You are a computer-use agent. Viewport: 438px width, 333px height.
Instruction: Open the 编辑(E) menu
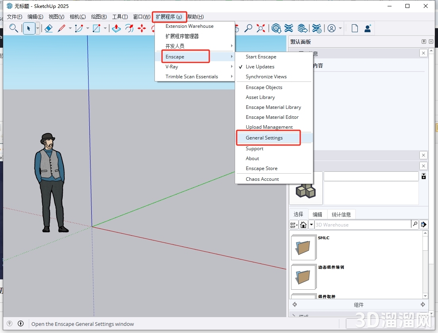point(35,17)
